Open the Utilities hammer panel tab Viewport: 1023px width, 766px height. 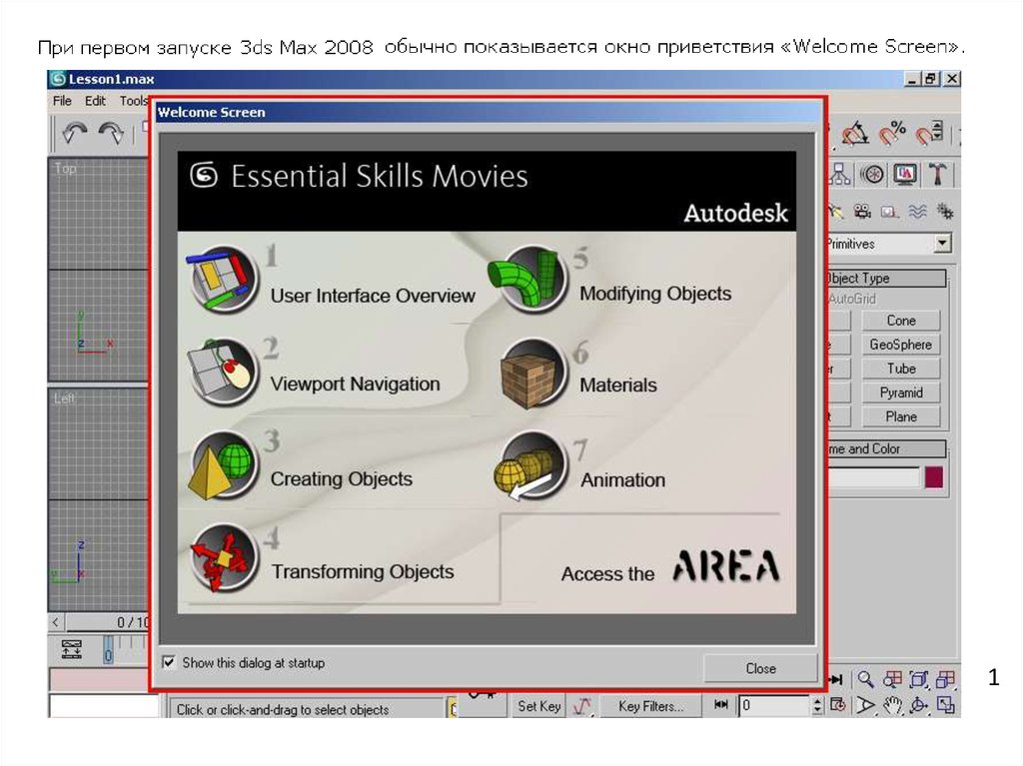[x=938, y=174]
